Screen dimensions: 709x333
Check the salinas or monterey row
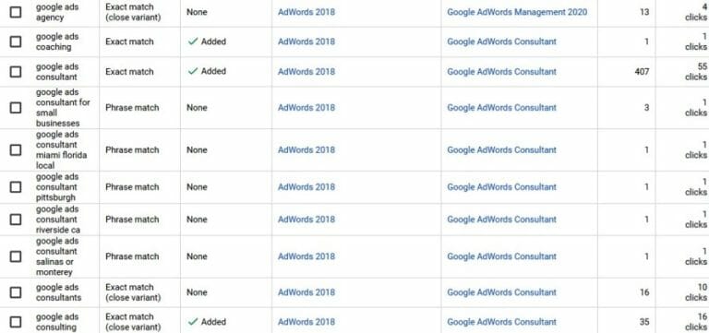click(16, 256)
